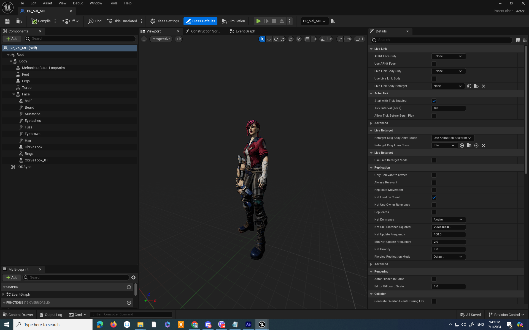Enable Actor Hidden In Game checkbox
Viewport: 529px width, 330px height.
[434, 279]
